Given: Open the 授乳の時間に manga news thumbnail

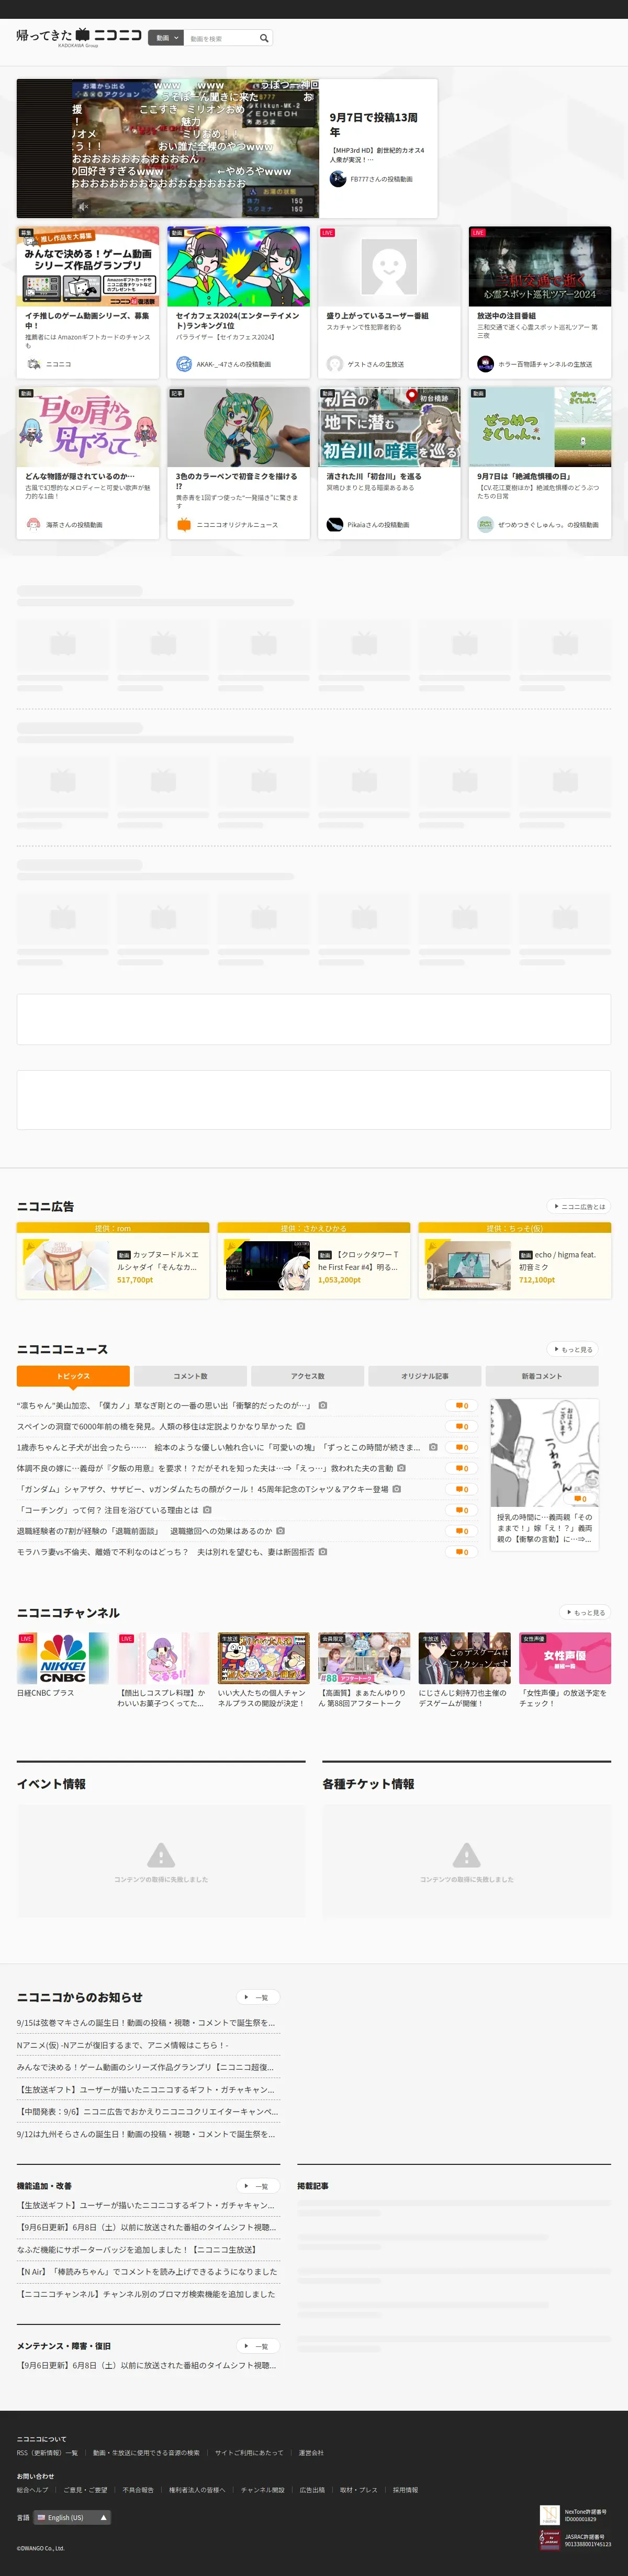Looking at the screenshot, I should pyautogui.click(x=544, y=1452).
